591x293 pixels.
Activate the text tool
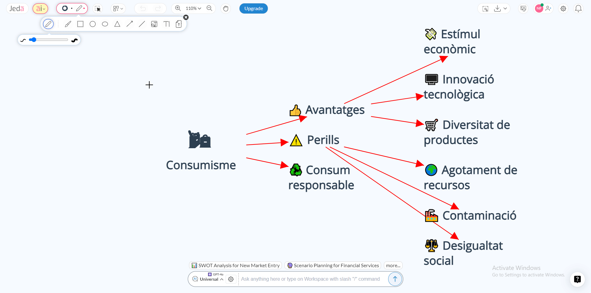coord(167,24)
